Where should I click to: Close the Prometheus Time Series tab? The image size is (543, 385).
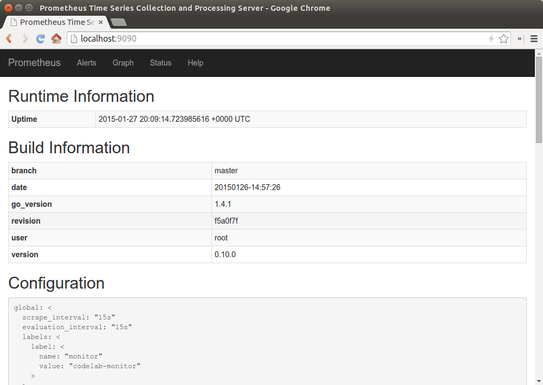[100, 22]
